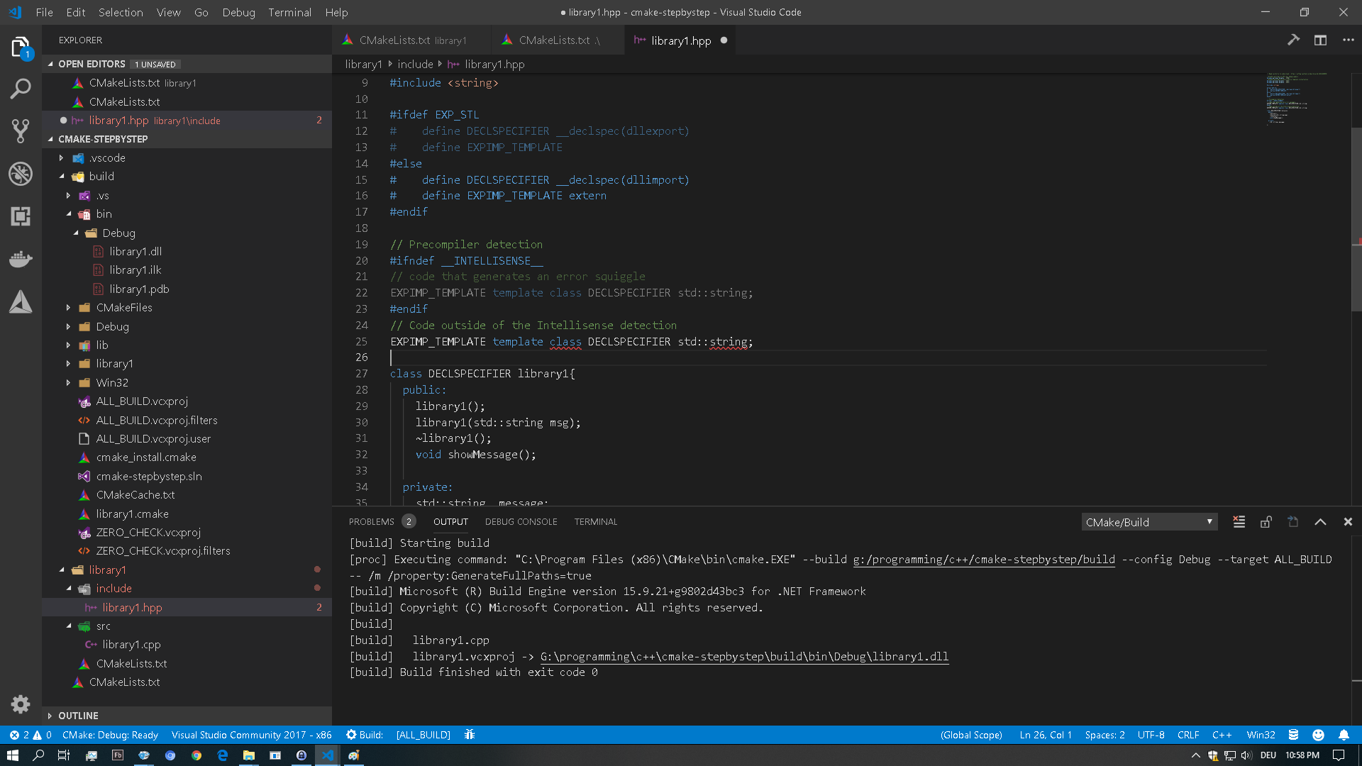Image resolution: width=1362 pixels, height=766 pixels.
Task: Click Visual Studio Community 2017 kit selector
Action: [x=251, y=735]
